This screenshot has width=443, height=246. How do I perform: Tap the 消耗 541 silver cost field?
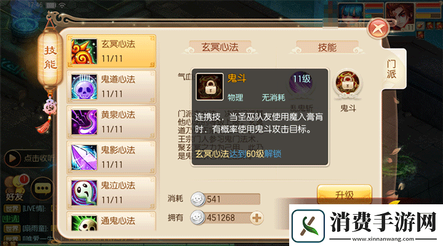(225, 199)
